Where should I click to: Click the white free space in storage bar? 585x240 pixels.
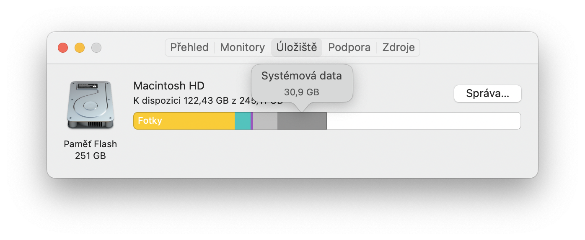[423, 121]
